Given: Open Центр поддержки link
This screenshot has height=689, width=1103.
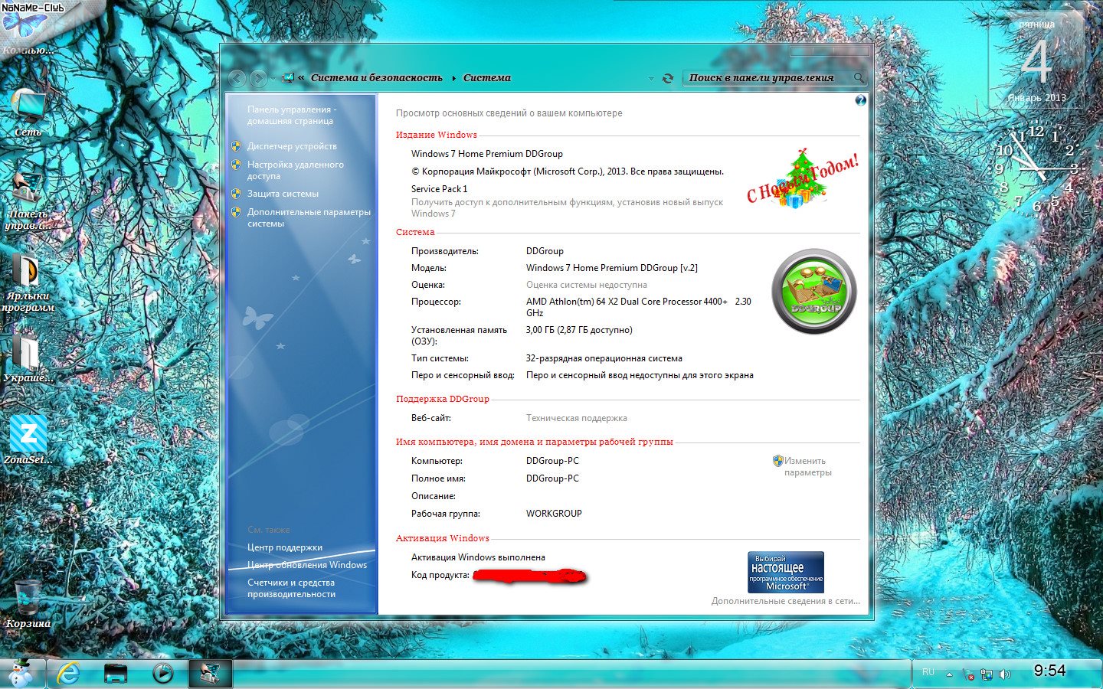Looking at the screenshot, I should tap(284, 547).
